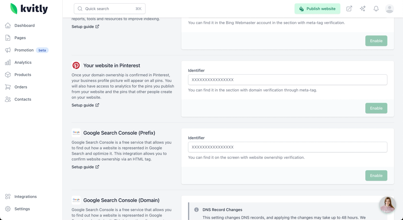This screenshot has height=220, width=403.
Task: Open the Pinterest Setup guide link
Action: (85, 105)
